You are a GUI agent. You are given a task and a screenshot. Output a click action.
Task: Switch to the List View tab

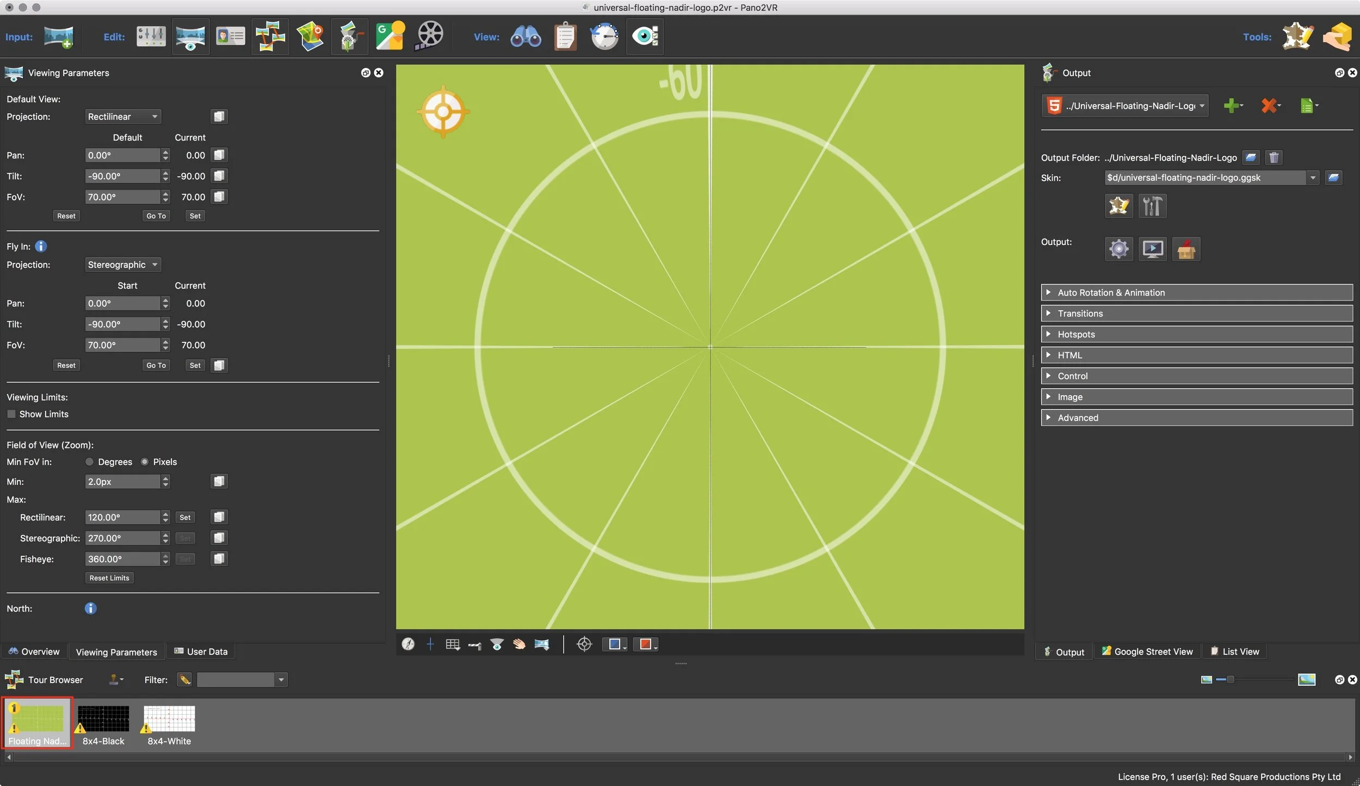tap(1234, 652)
